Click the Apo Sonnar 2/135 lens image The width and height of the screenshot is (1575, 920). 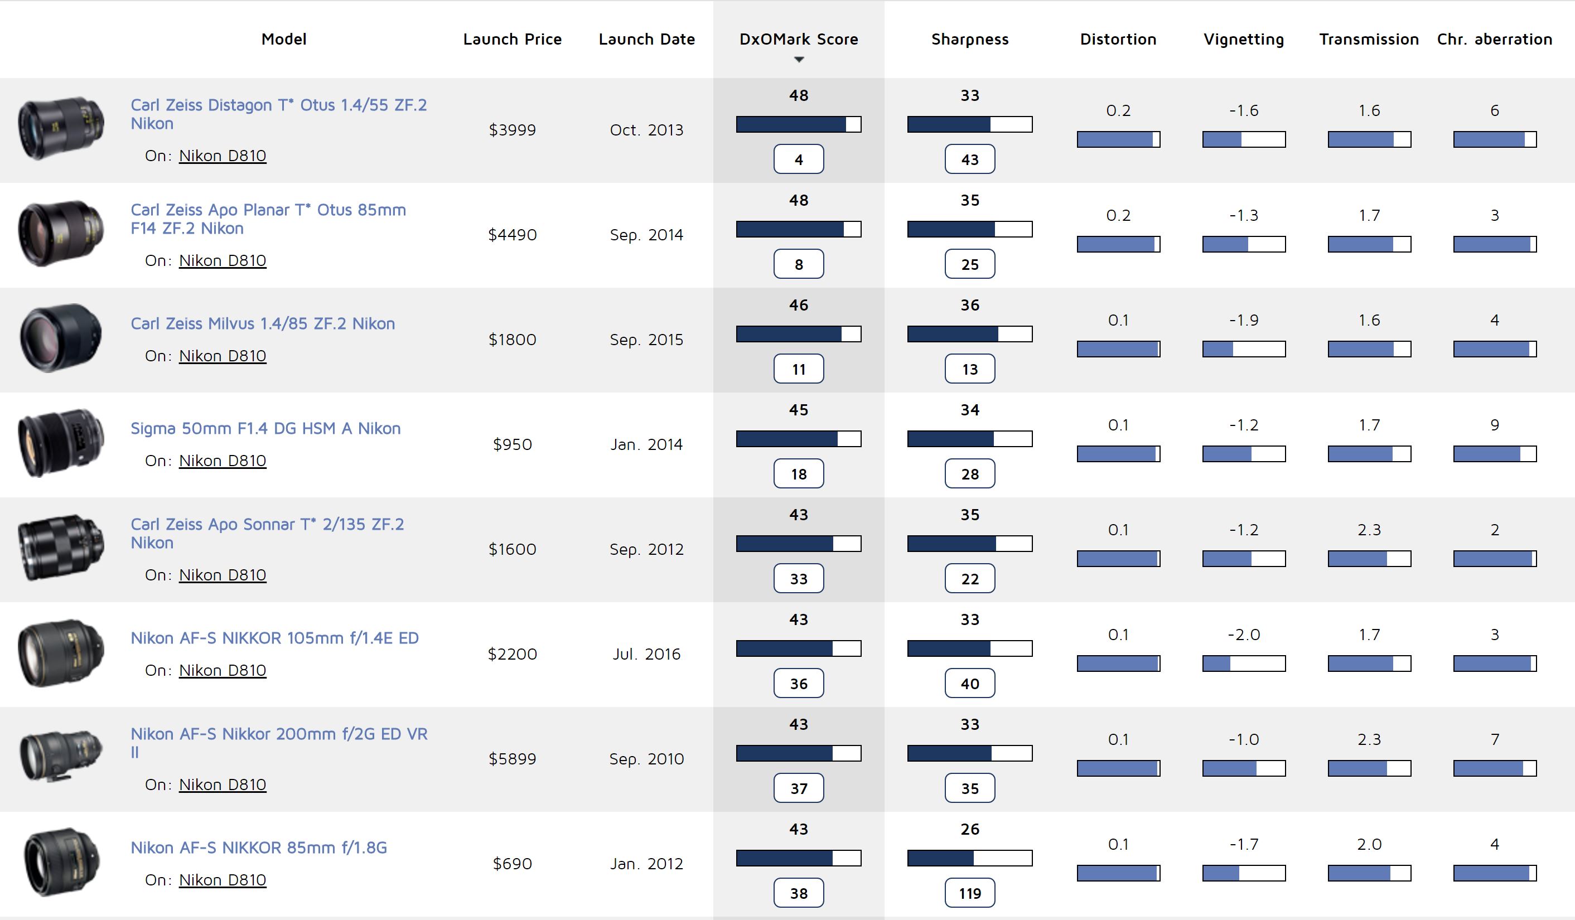(x=61, y=548)
